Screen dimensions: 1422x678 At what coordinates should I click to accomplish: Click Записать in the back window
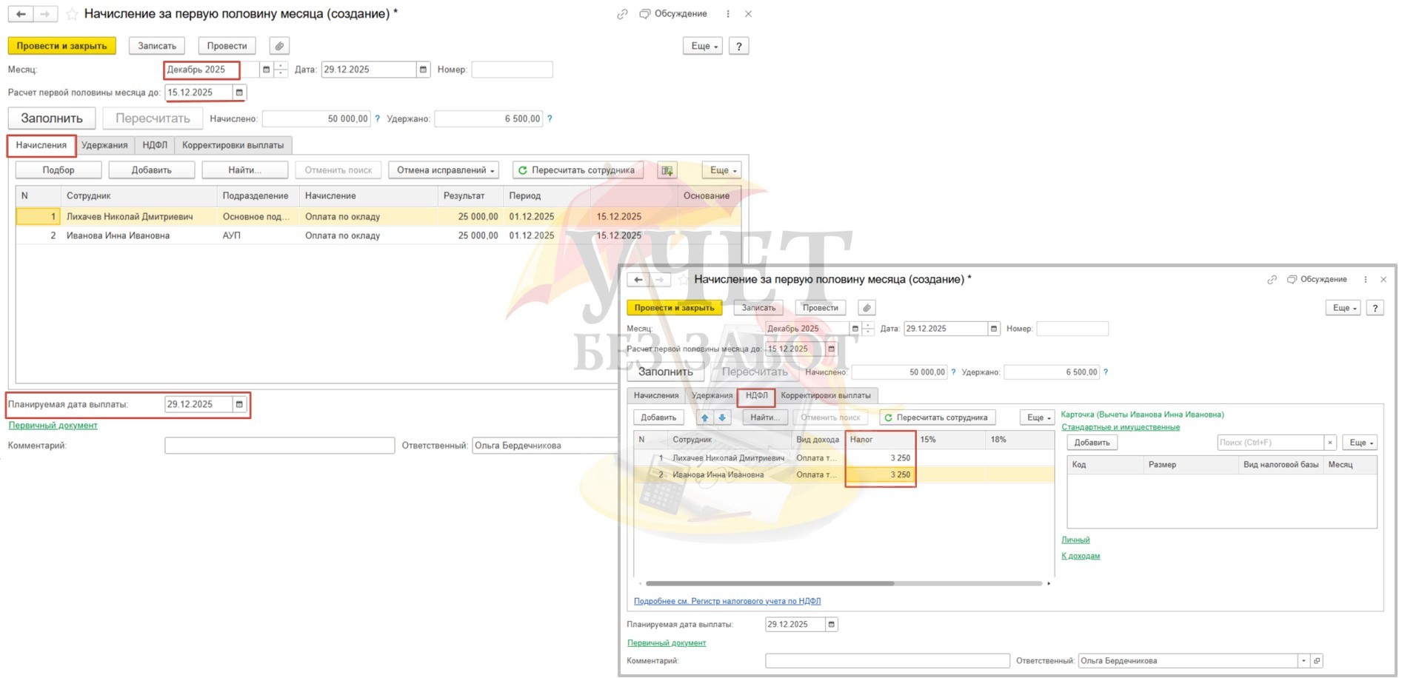(157, 46)
